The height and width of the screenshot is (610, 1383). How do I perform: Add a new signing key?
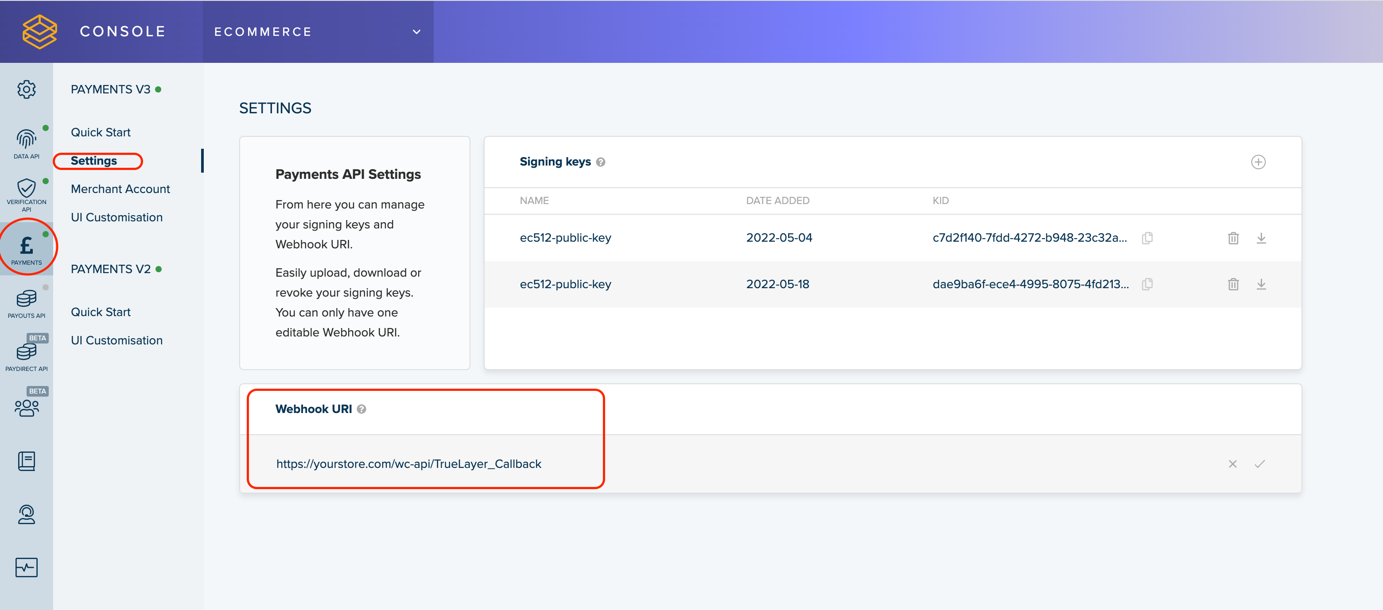[x=1258, y=162]
